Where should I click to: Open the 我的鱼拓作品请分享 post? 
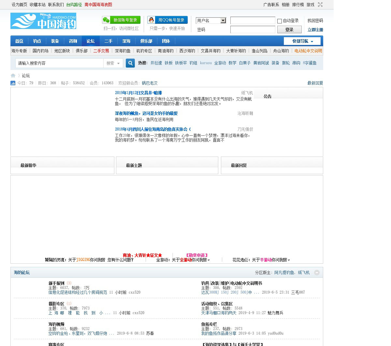pos(219,333)
